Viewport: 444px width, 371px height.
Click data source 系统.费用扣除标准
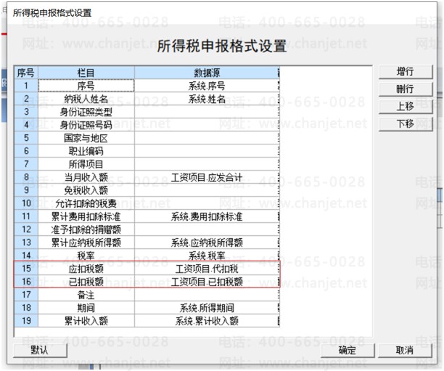(x=207, y=216)
